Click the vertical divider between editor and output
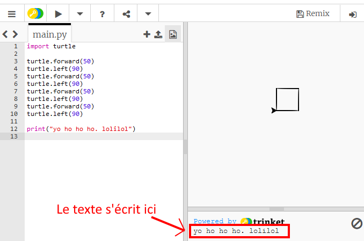Image resolution: width=364 pixels, height=241 pixels. [185, 146]
